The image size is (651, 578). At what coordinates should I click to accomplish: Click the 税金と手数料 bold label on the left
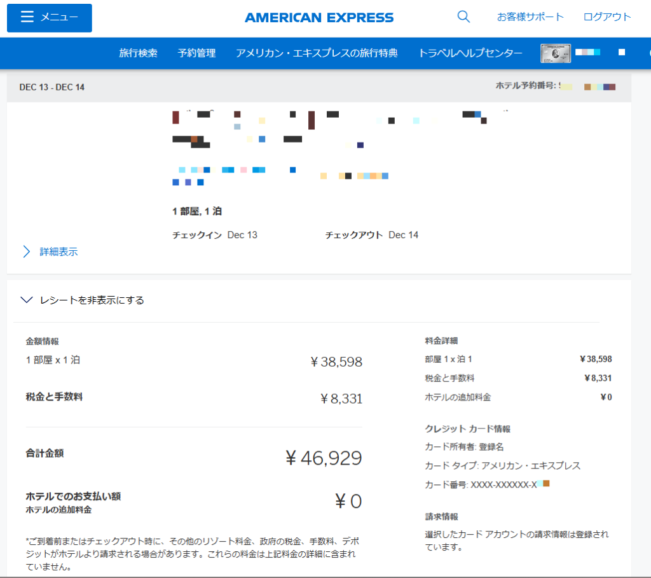pyautogui.click(x=55, y=397)
